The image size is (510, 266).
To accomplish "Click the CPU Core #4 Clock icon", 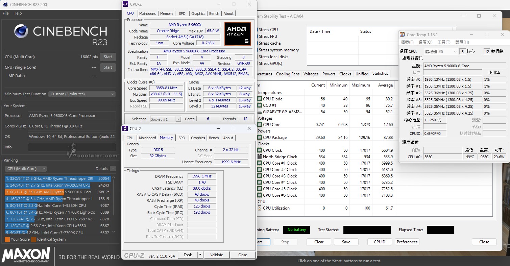I will click(260, 183).
